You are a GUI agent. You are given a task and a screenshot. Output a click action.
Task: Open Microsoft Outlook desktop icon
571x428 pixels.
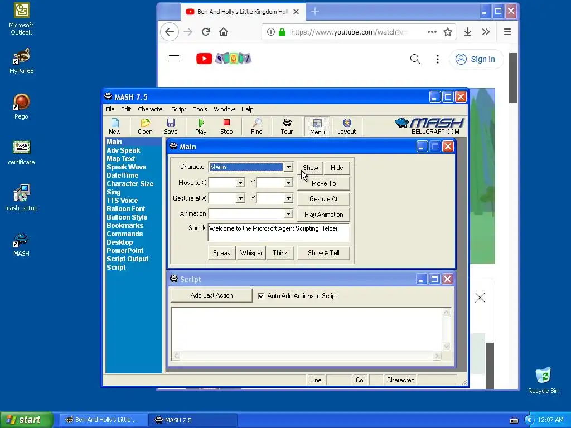coord(21,19)
